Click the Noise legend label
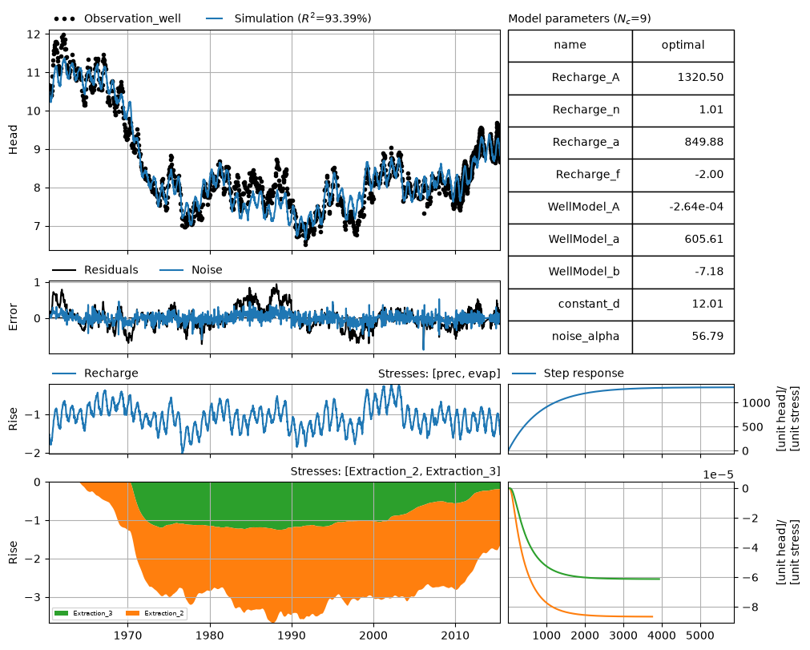Viewport: 810px width, 650px height. point(207,270)
